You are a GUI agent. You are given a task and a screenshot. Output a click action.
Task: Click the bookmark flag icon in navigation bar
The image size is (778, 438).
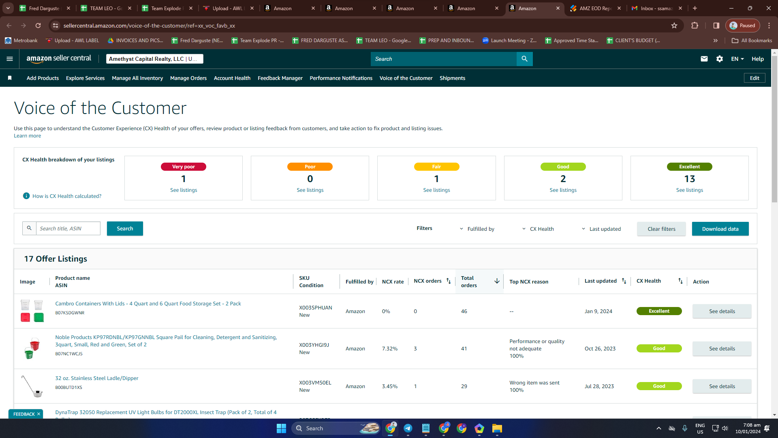[x=10, y=78]
